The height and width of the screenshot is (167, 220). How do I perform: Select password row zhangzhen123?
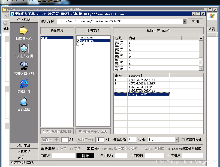(x=141, y=94)
